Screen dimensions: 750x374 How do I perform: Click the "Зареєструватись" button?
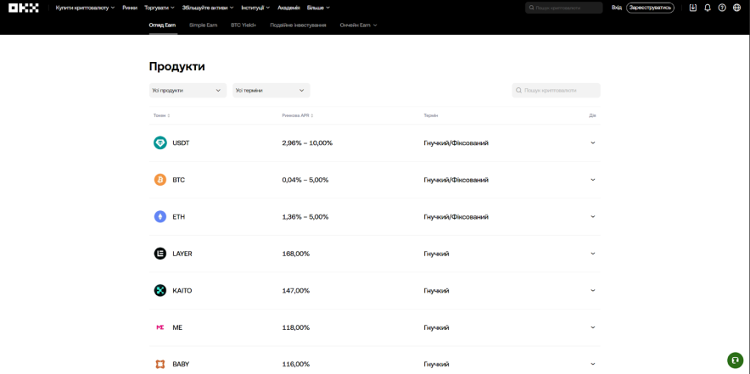(x=650, y=8)
